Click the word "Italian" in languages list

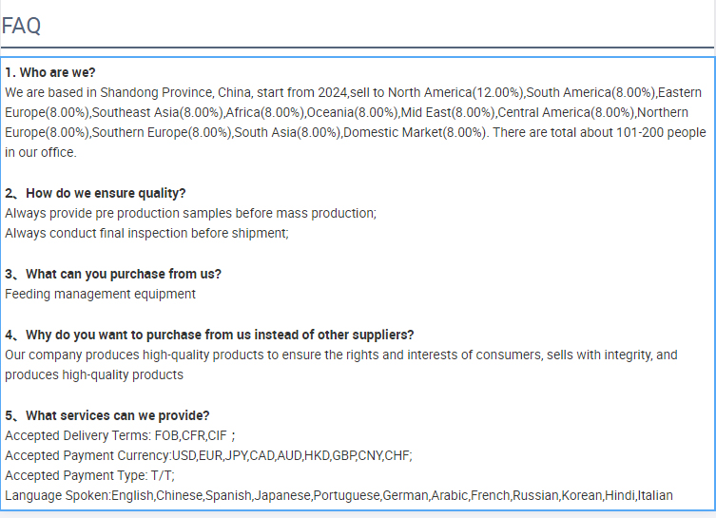655,495
